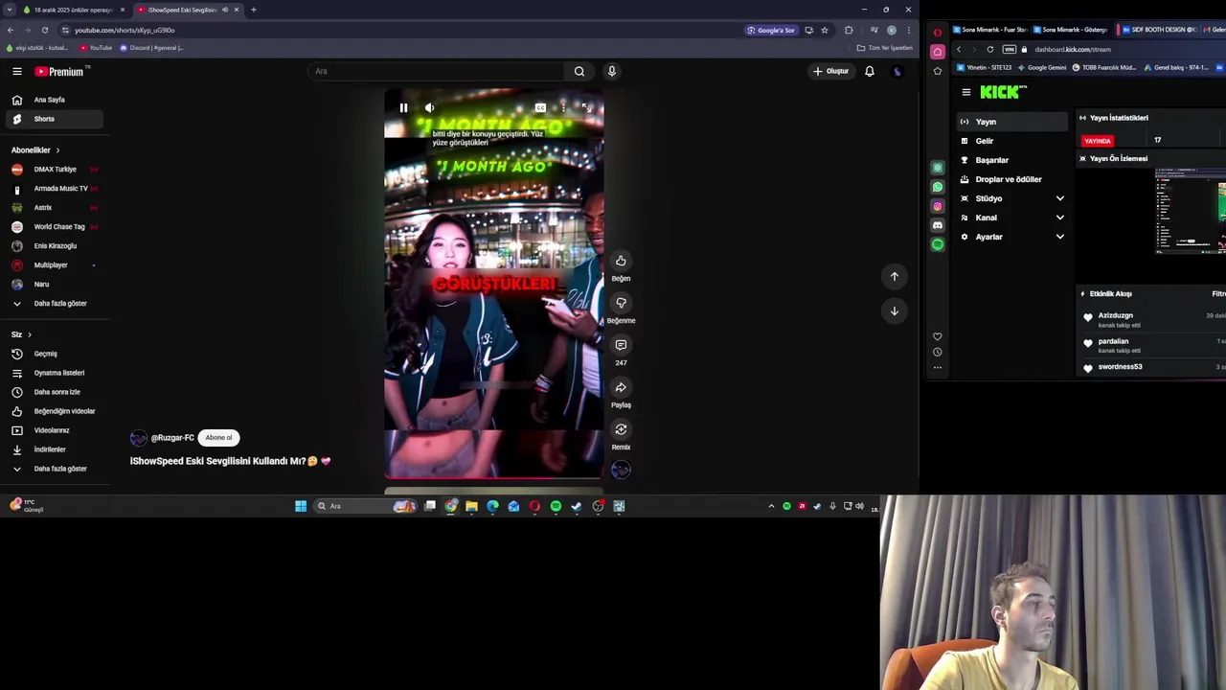Screen dimensions: 1226x690
Task: Open Gelir in Kick sidebar
Action: point(1012,141)
